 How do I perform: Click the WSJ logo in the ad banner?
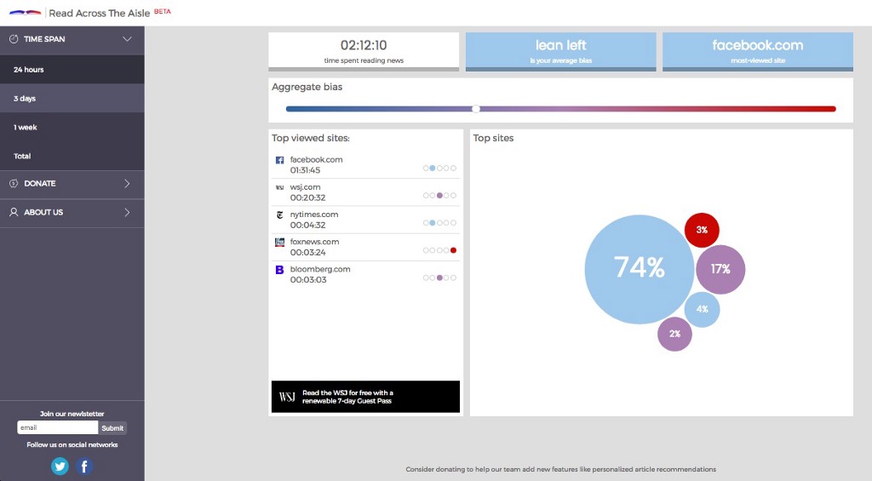click(x=287, y=397)
